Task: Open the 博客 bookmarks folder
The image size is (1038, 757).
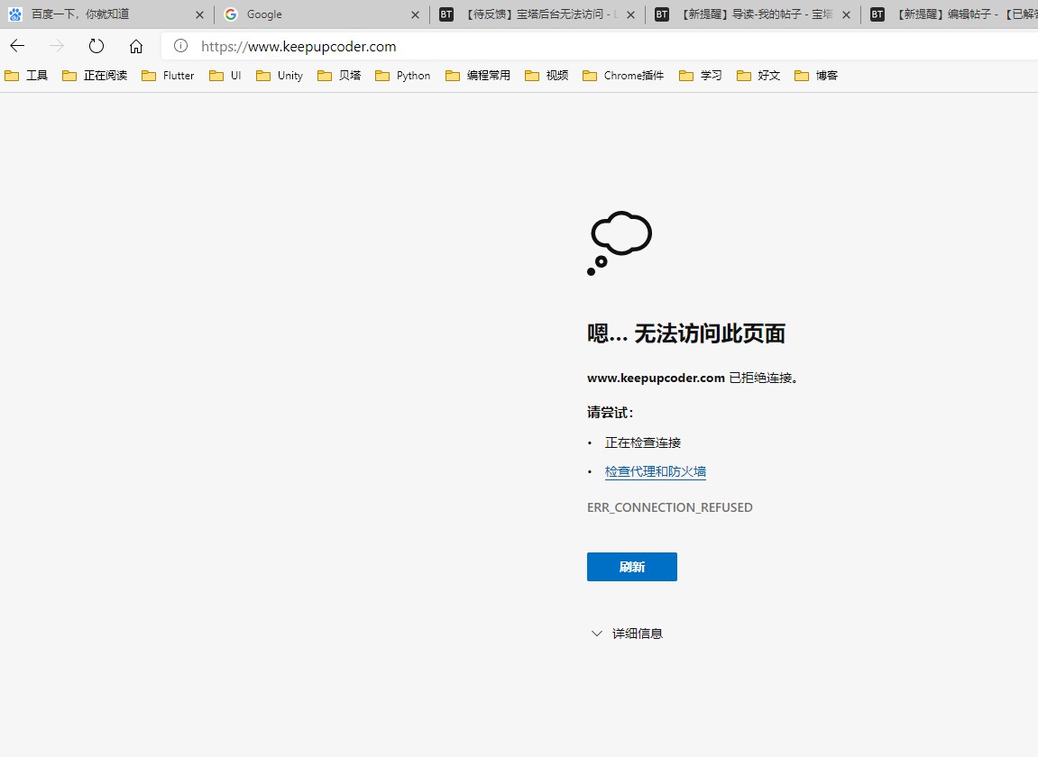Action: coord(817,76)
